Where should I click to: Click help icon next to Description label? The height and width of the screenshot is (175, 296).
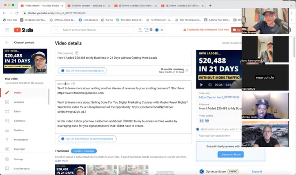click(73, 84)
